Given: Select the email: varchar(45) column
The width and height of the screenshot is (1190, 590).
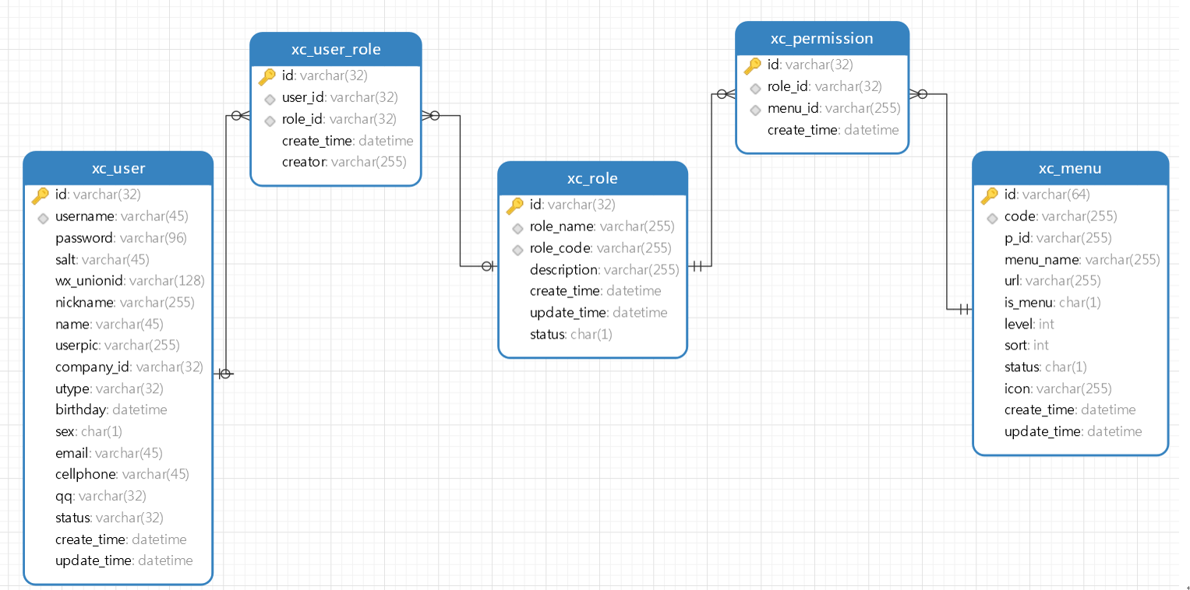Looking at the screenshot, I should point(109,453).
